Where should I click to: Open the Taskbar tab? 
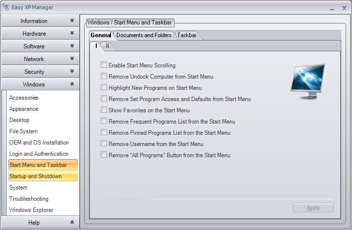pyautogui.click(x=187, y=35)
